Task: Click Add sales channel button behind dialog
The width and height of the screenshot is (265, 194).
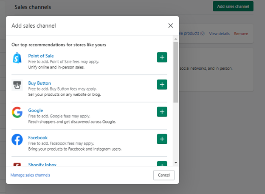Action: tap(233, 6)
